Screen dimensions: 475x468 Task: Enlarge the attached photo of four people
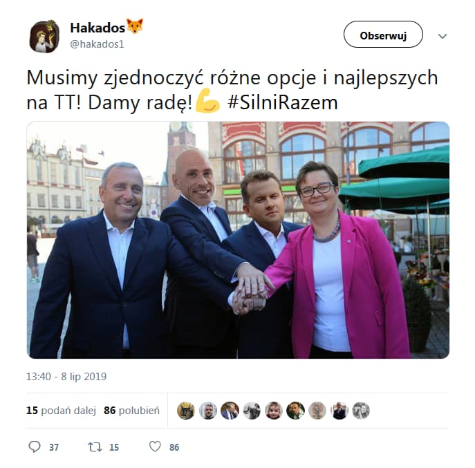(x=238, y=240)
